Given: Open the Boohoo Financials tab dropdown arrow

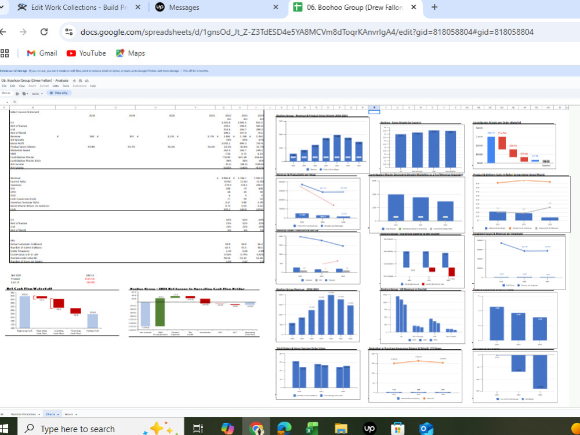Looking at the screenshot, I should [x=39, y=415].
